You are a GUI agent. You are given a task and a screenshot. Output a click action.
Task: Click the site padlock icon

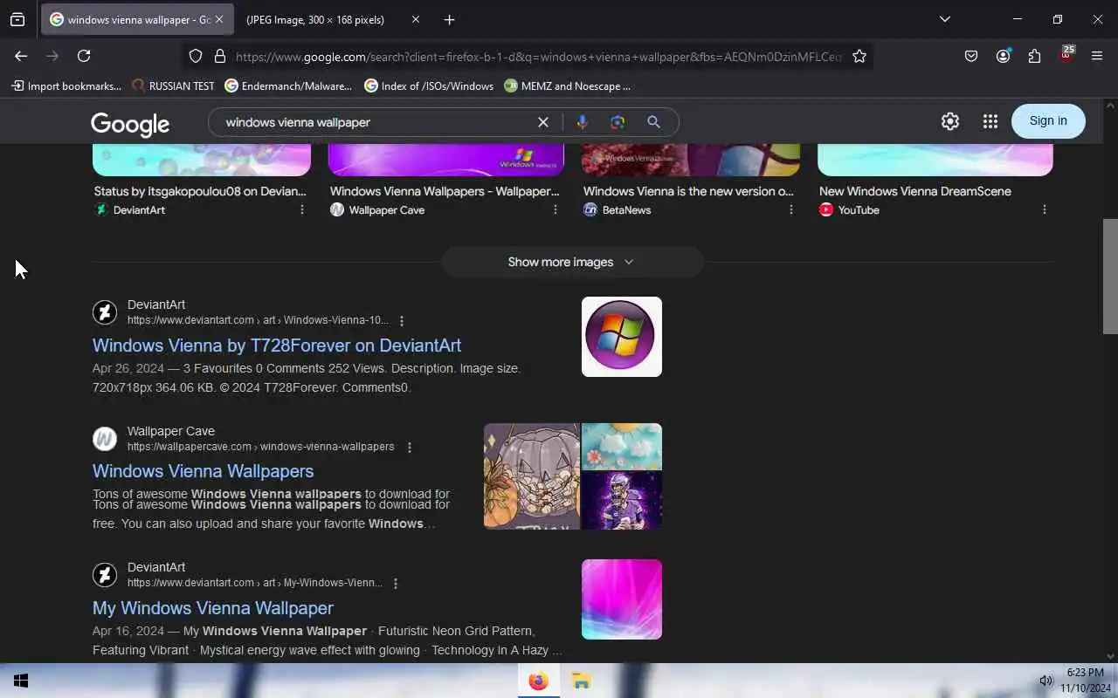(x=220, y=56)
